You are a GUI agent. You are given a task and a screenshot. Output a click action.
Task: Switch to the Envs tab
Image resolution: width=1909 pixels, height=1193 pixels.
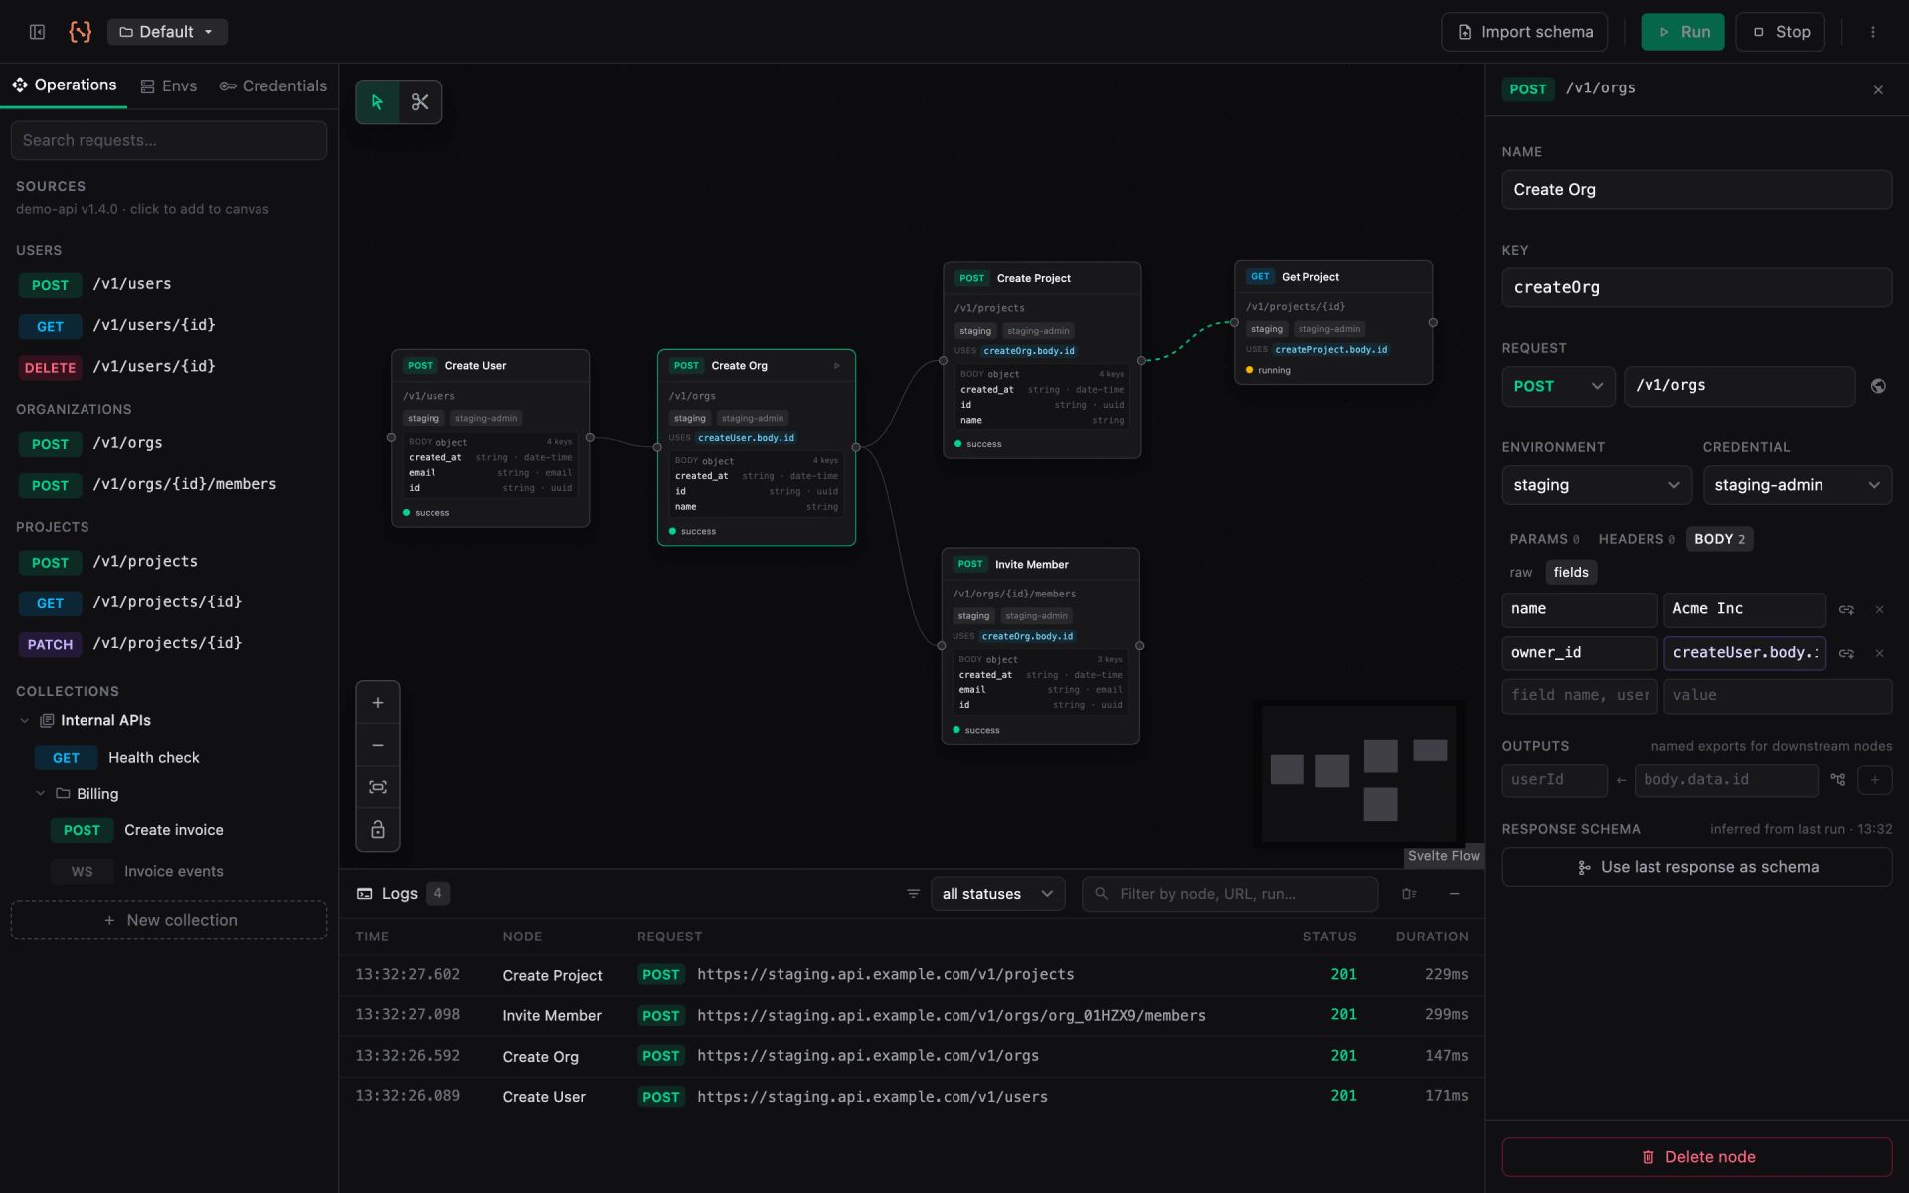click(x=169, y=86)
